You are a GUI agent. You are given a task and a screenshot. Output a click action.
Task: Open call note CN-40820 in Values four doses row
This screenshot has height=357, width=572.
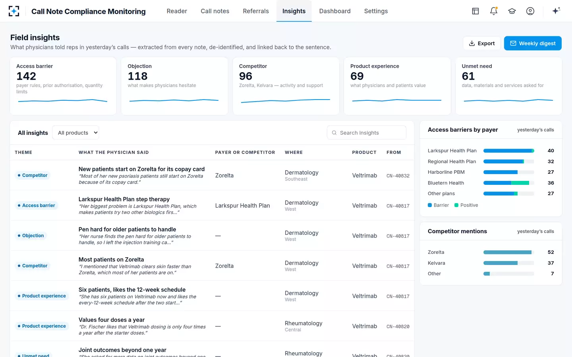pos(398,326)
